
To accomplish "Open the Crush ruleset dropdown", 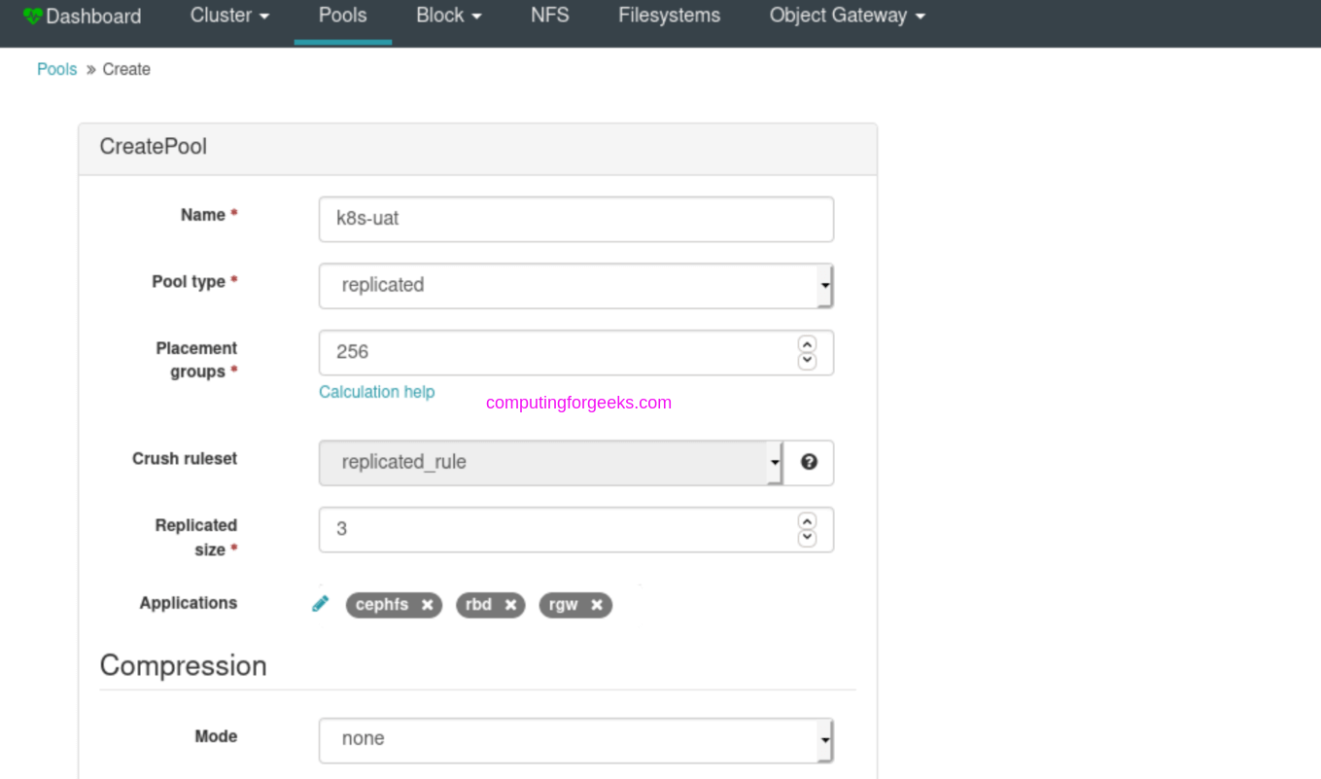I will tap(773, 463).
